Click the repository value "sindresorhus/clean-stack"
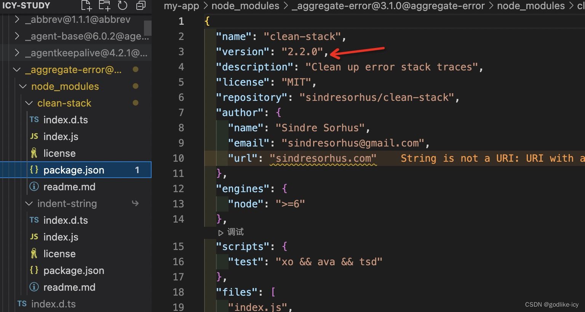The image size is (585, 312). click(377, 97)
